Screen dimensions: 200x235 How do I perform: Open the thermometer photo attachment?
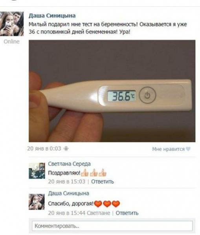(x=112, y=91)
